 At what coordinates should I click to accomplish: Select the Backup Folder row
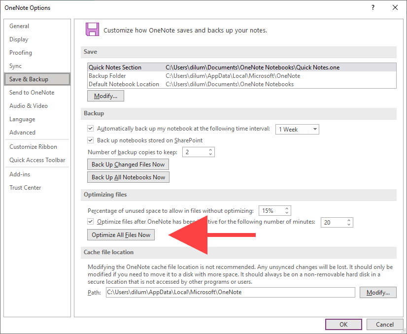point(242,76)
